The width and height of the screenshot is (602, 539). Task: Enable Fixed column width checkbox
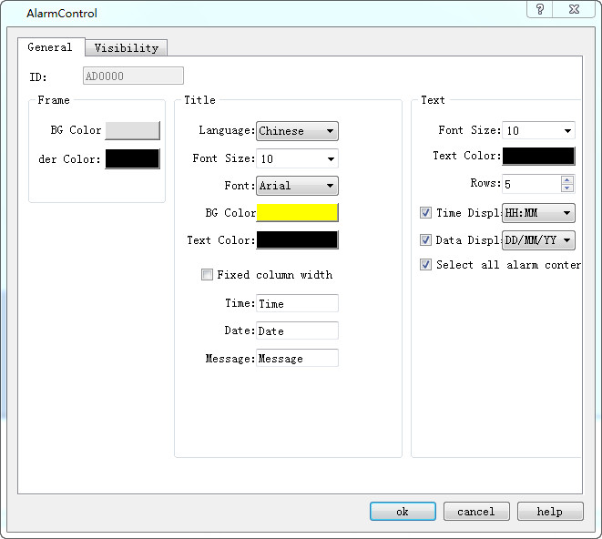207,274
